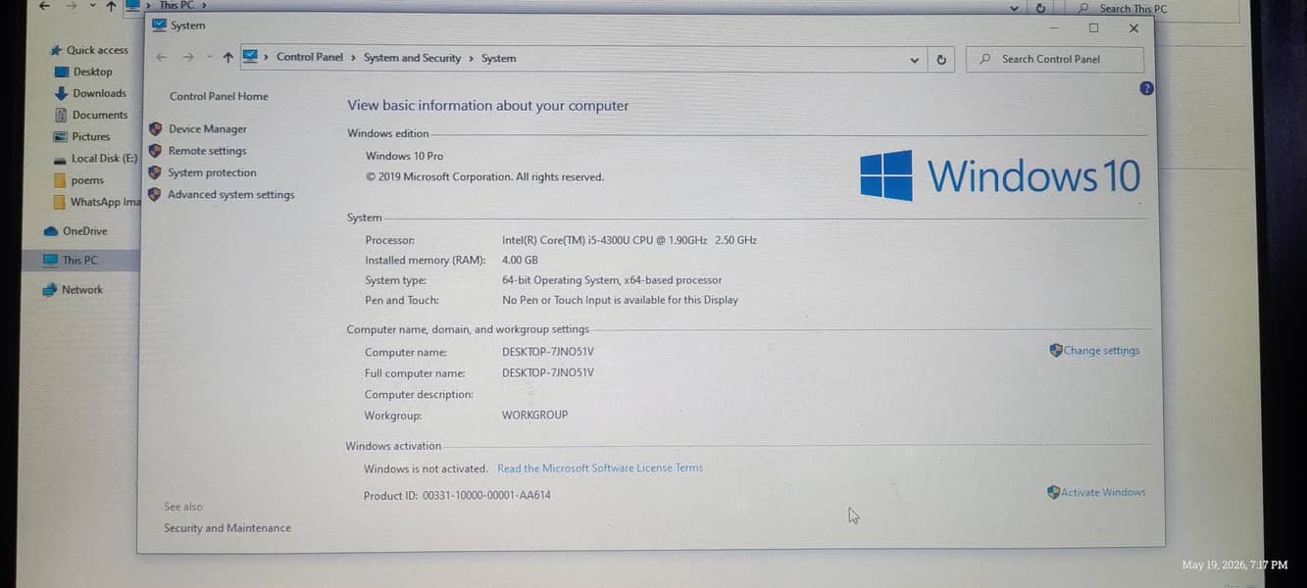The width and height of the screenshot is (1307, 588).
Task: Maximize the System window
Action: click(x=1093, y=28)
